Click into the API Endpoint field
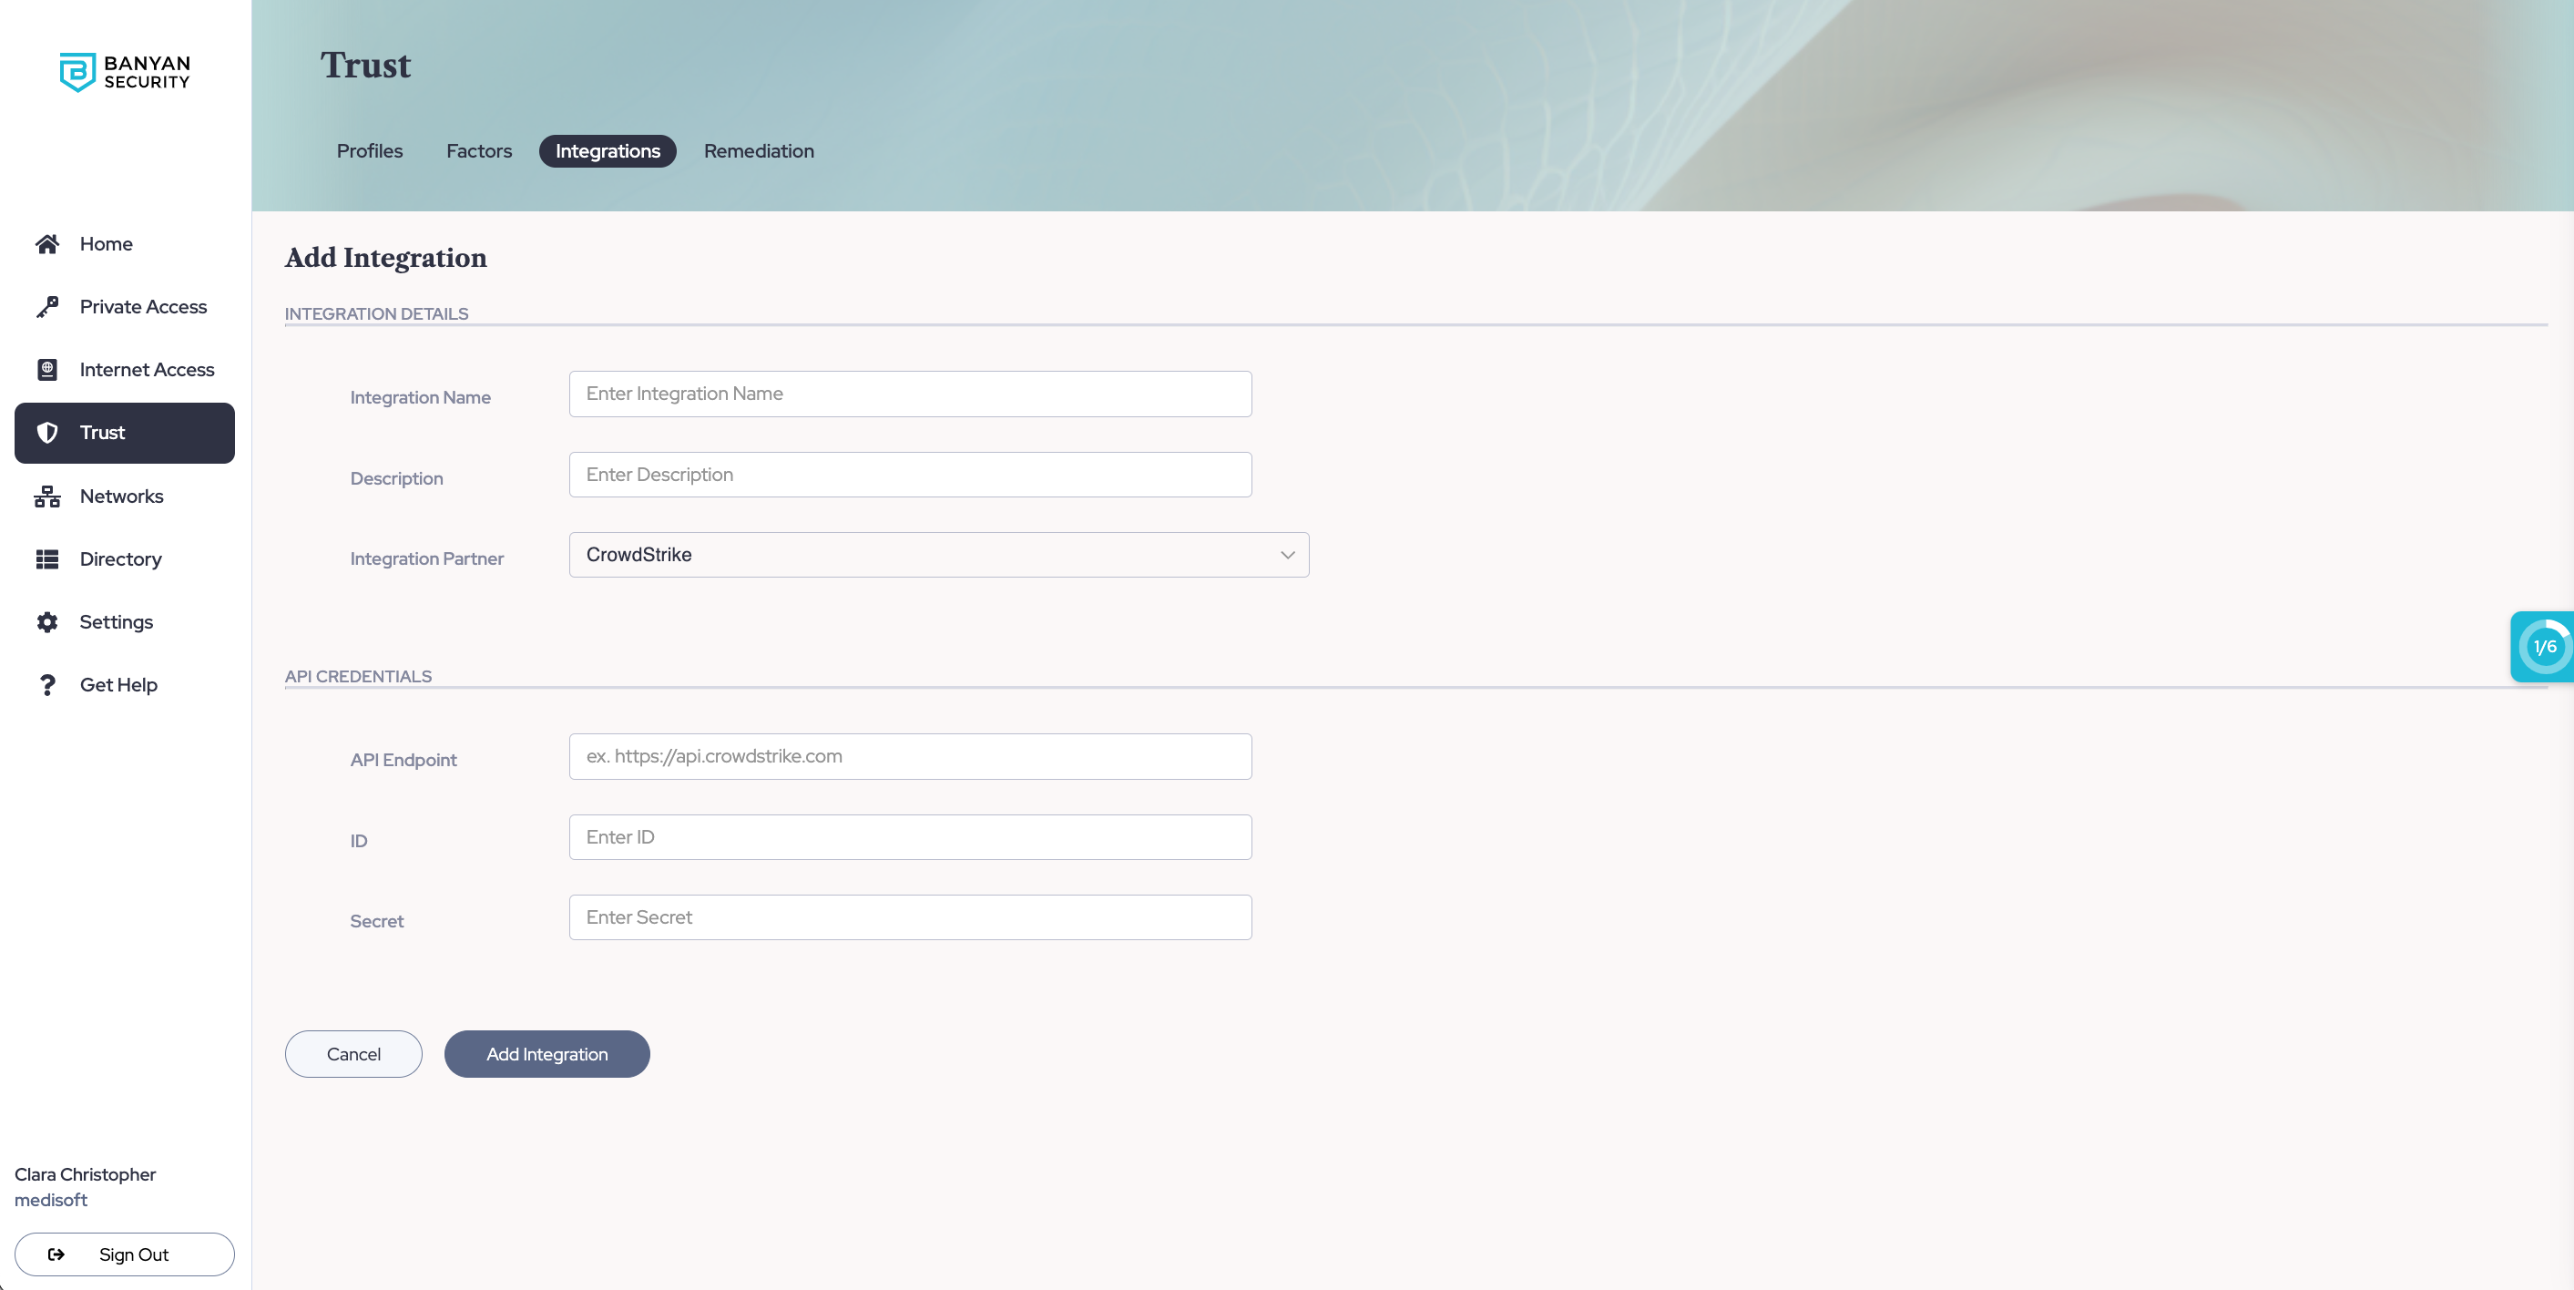Image resolution: width=2574 pixels, height=1290 pixels. (x=909, y=756)
